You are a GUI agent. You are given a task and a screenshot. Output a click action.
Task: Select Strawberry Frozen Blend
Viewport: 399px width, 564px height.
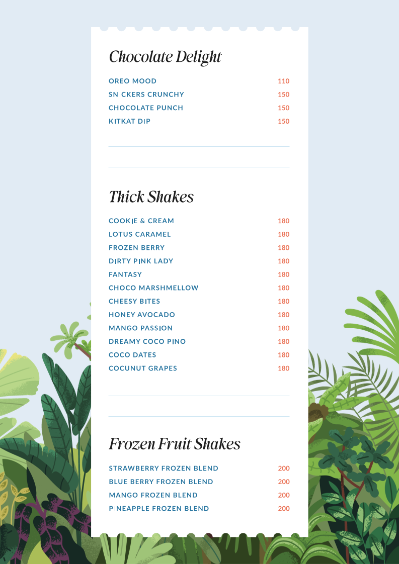(164, 468)
